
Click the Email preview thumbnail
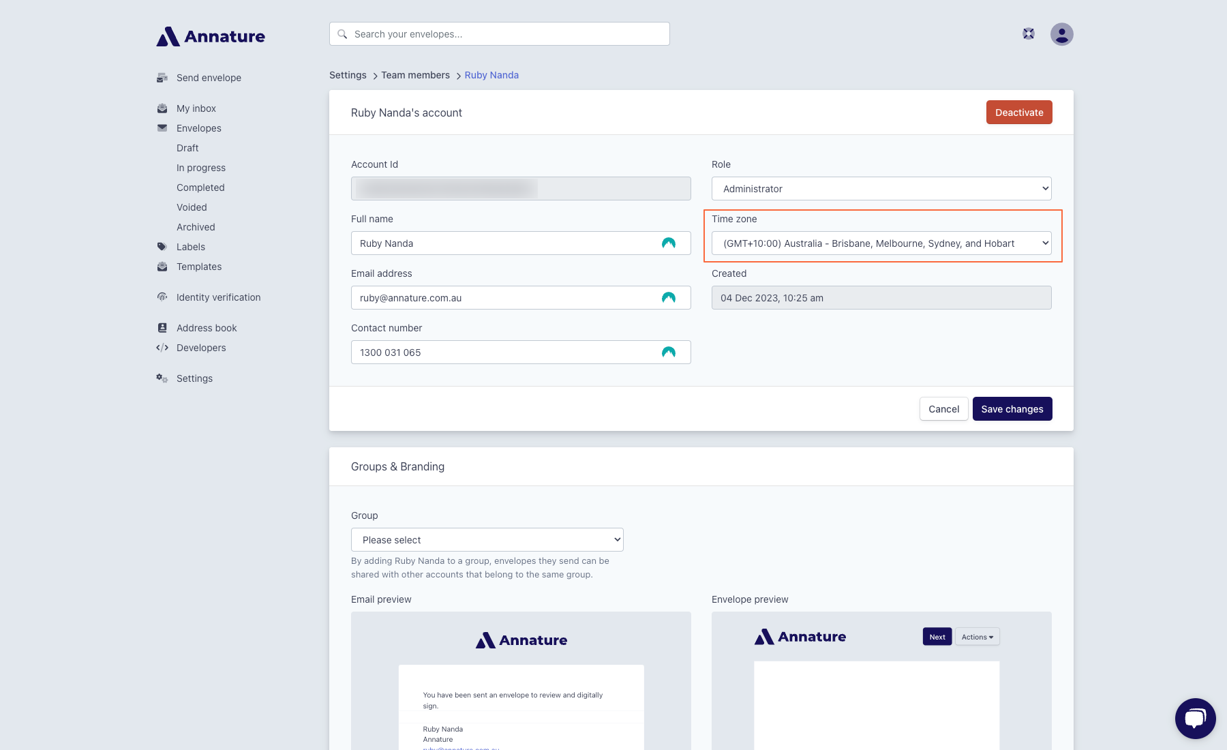coord(521,680)
